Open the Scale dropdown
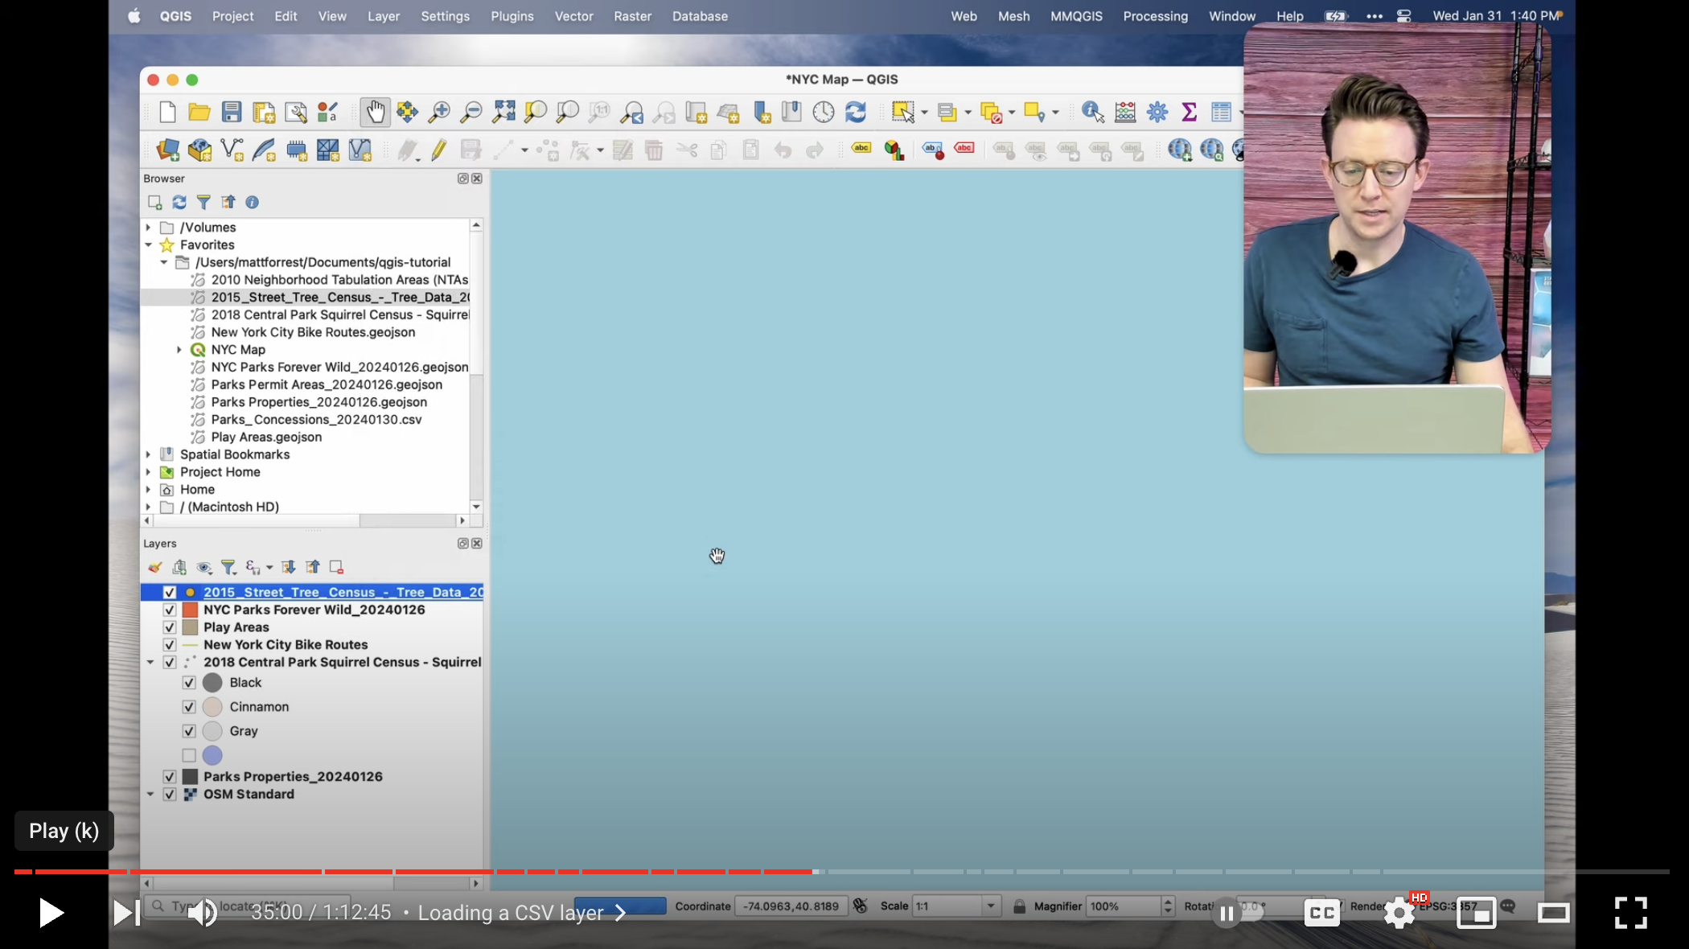This screenshot has width=1689, height=949. (x=991, y=906)
